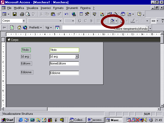Viewport: 164px width, 123px height.
Task: Click vertical scrollbar down arrow
Action: point(162,106)
